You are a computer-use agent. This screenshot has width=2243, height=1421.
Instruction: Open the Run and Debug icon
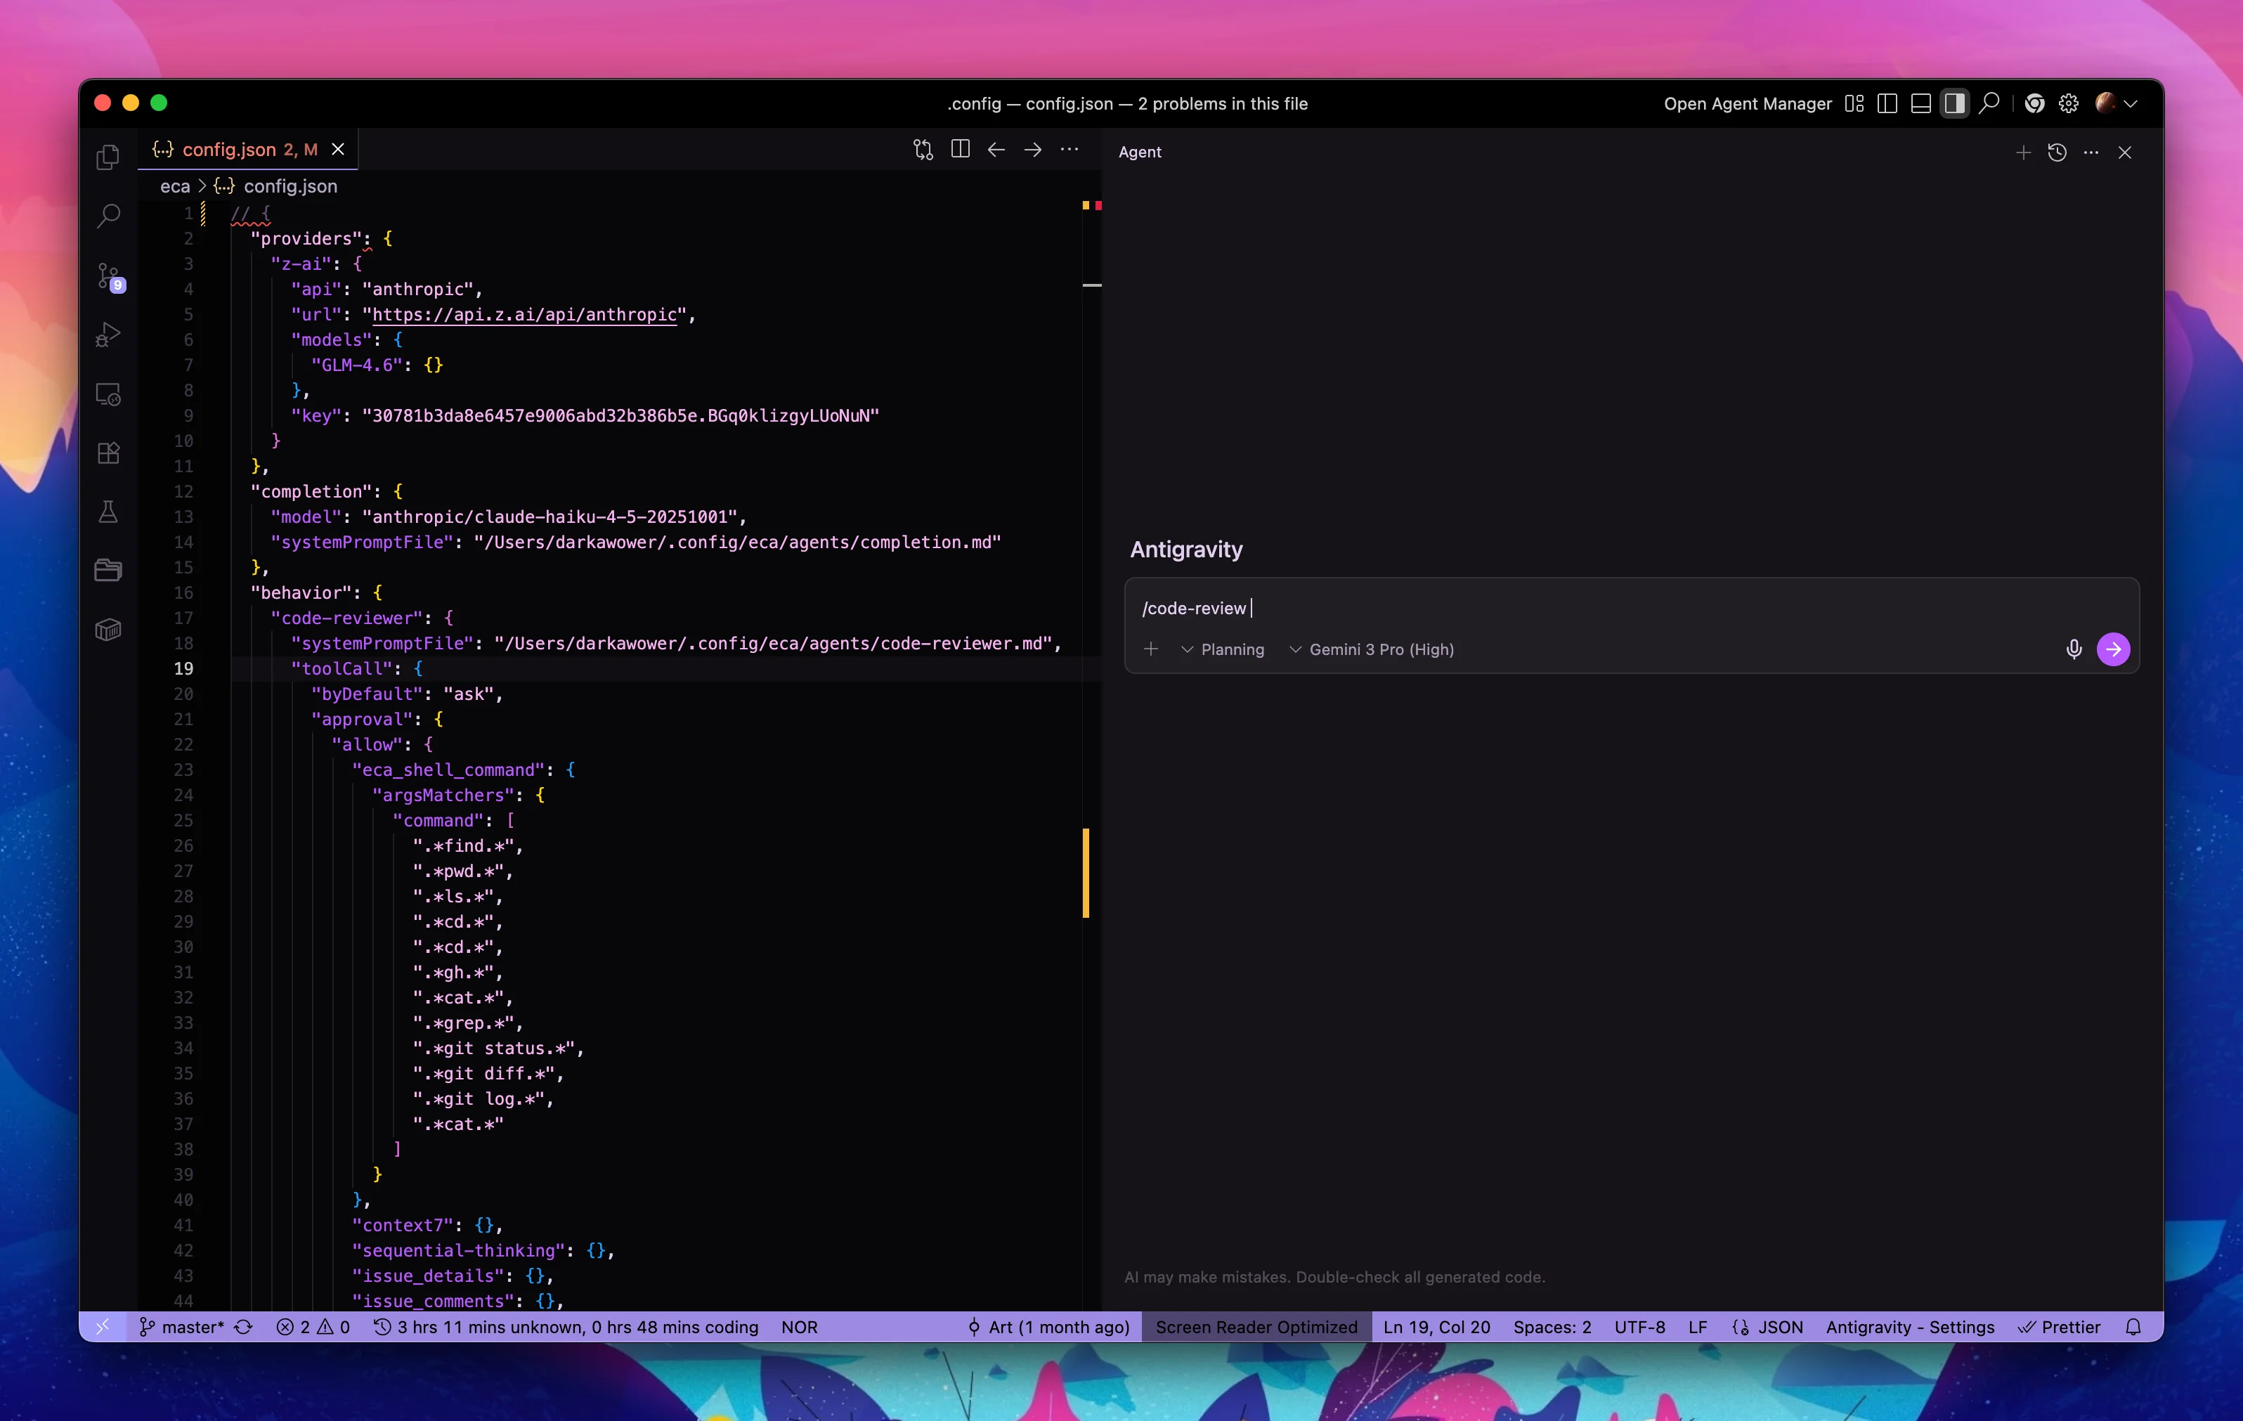(x=108, y=335)
